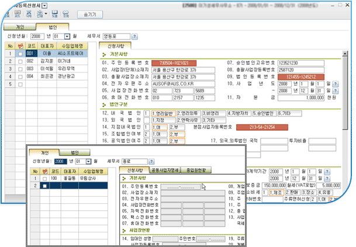356x247 pixels.
Task: Click the capital amount field 1,000,000
Action: click(301, 98)
